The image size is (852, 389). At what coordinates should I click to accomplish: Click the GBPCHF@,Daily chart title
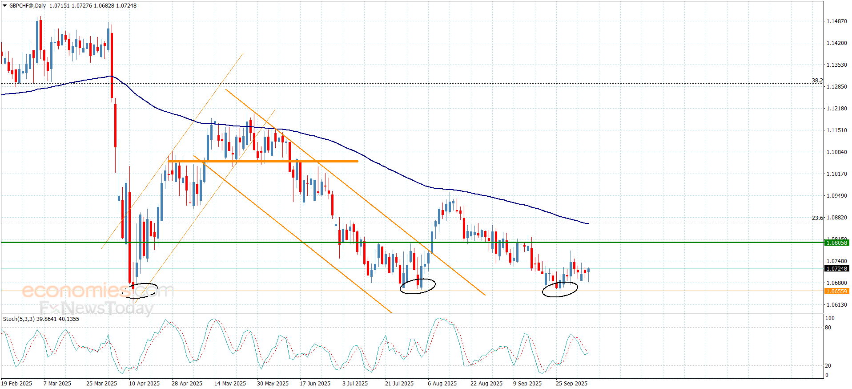coord(28,6)
